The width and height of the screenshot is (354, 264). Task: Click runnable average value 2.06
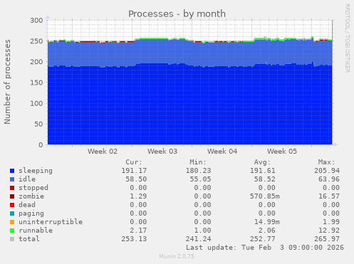(266, 231)
